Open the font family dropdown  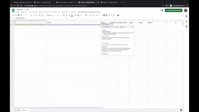(x=50, y=15)
